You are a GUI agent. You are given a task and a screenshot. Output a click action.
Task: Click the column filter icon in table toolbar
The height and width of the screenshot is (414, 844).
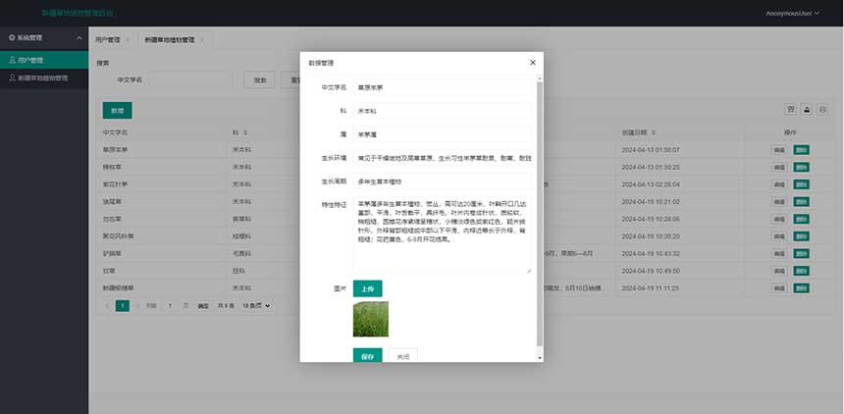(x=791, y=110)
